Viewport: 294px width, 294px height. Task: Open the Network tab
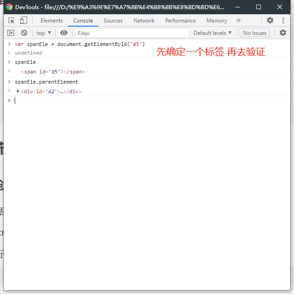pos(144,21)
